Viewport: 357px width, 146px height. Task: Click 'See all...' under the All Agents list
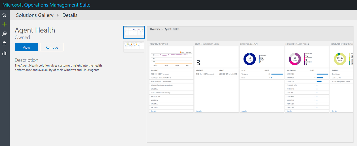[154, 111]
